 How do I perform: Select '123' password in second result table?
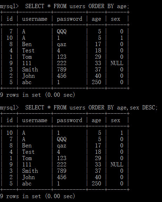(x=61, y=158)
